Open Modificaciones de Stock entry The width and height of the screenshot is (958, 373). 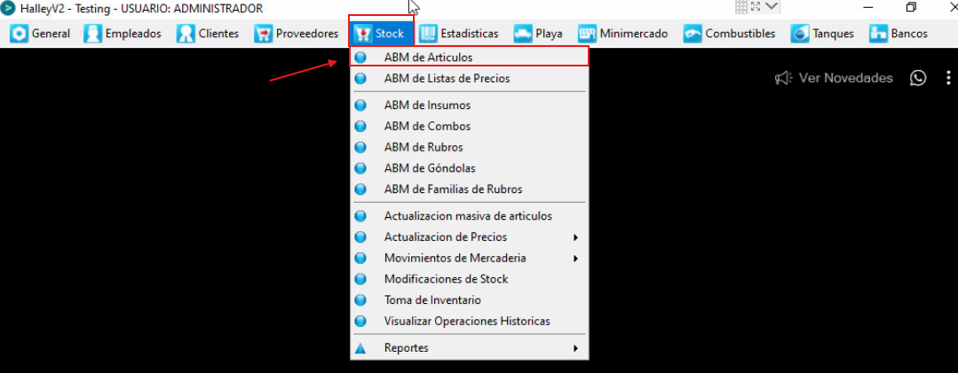(x=467, y=279)
